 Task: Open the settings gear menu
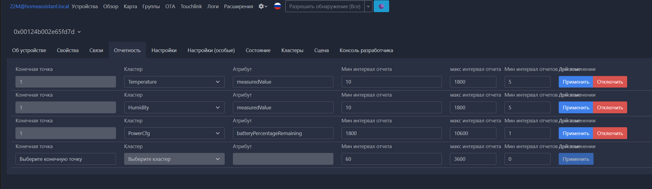click(x=263, y=7)
